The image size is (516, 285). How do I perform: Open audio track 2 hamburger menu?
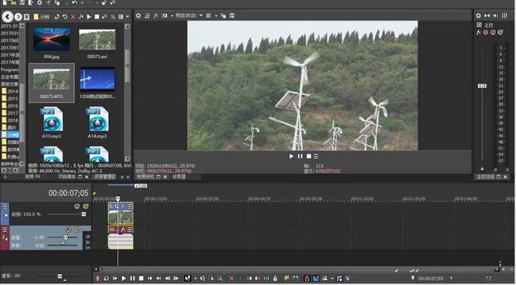(5, 230)
